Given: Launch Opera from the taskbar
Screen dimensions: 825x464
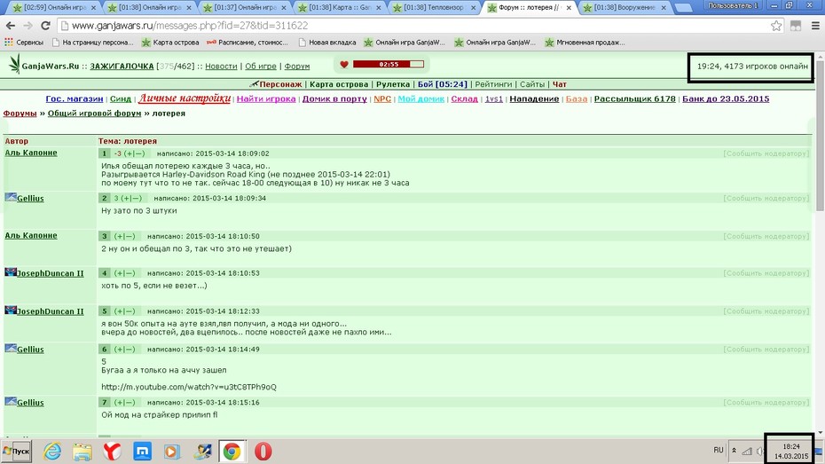Looking at the screenshot, I should (x=263, y=452).
